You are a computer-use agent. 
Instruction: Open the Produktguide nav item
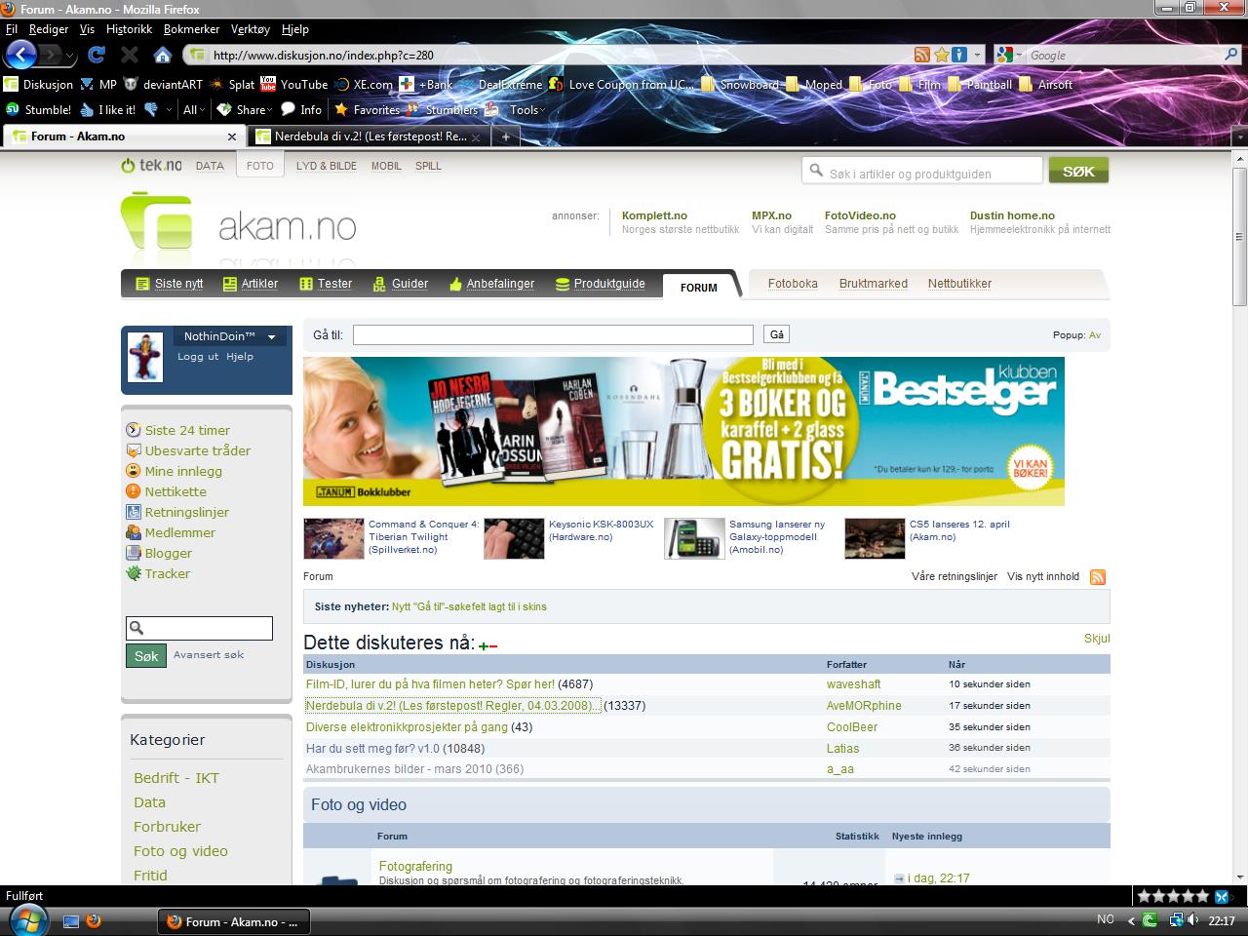(x=600, y=284)
